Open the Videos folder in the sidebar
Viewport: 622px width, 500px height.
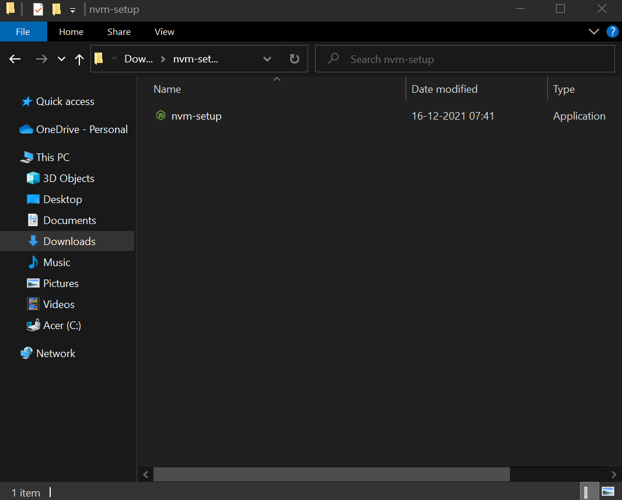tap(59, 304)
